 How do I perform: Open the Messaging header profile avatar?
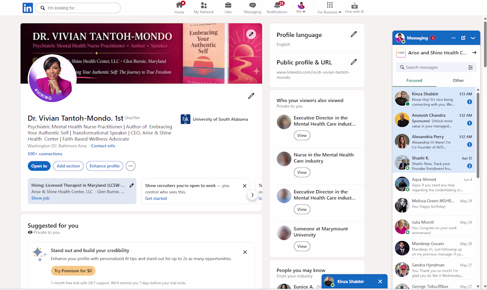coord(400,38)
